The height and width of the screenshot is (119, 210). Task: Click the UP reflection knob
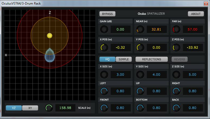140,91
